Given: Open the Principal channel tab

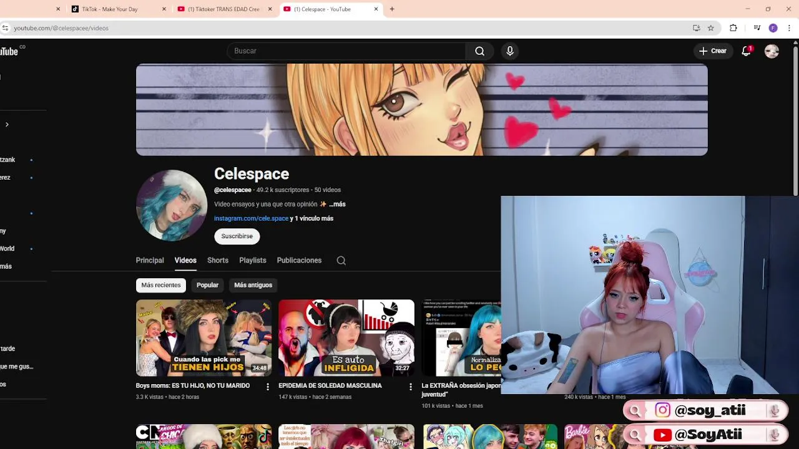Looking at the screenshot, I should (x=150, y=261).
